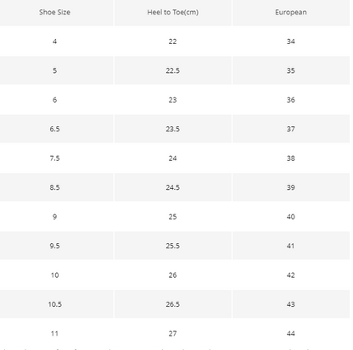The width and height of the screenshot is (353, 350).
Task: Click the 26.5 heel to toe cell
Action: (x=173, y=304)
